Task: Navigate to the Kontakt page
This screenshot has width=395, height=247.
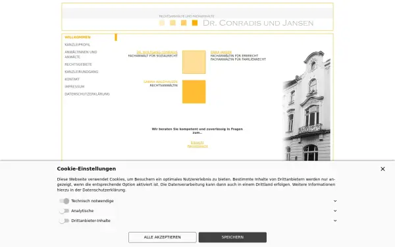Action: coord(72,79)
